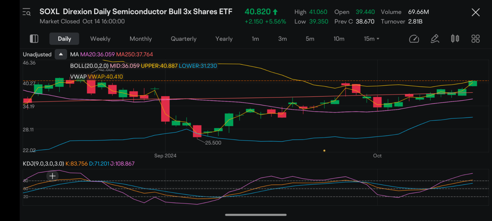Select the 1m interval

pos(255,39)
